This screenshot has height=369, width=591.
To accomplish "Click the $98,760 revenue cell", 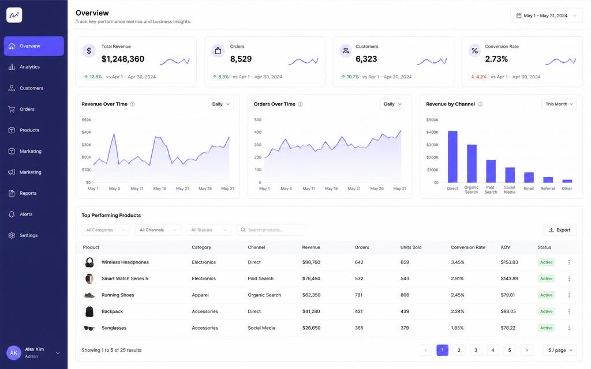I will (311, 262).
